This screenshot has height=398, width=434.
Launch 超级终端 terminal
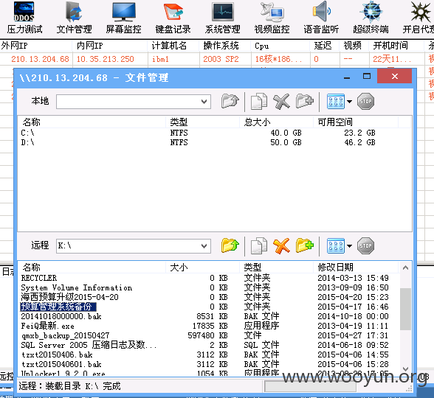pyautogui.click(x=371, y=18)
